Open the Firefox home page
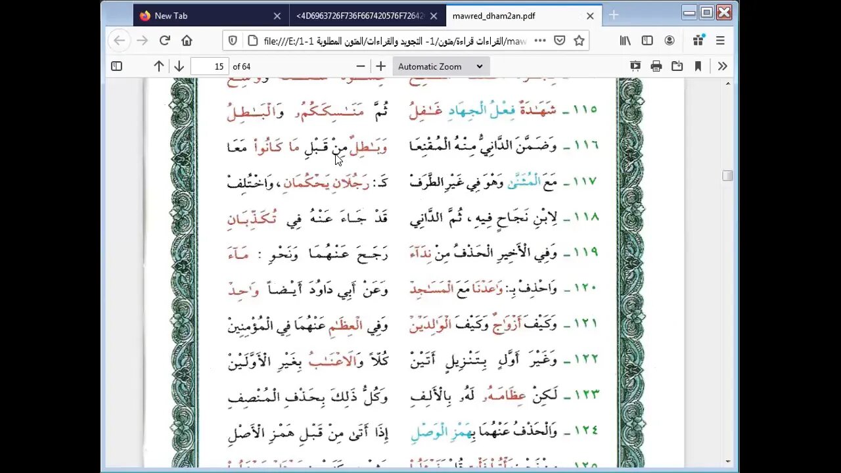 point(187,41)
